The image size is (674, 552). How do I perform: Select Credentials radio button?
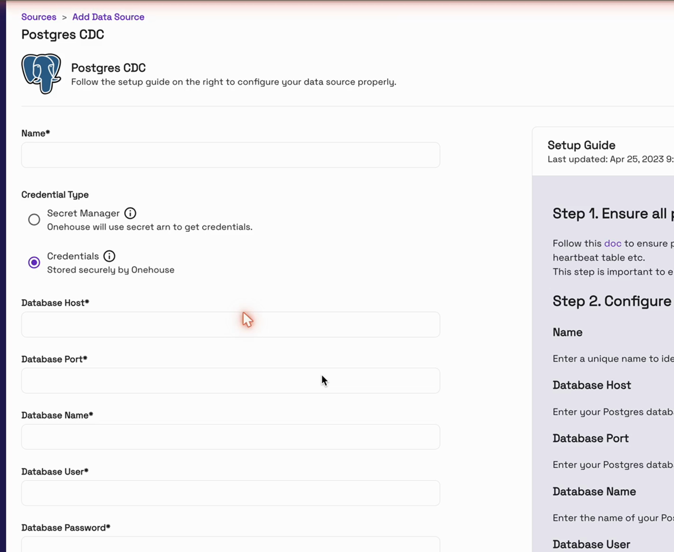(34, 263)
